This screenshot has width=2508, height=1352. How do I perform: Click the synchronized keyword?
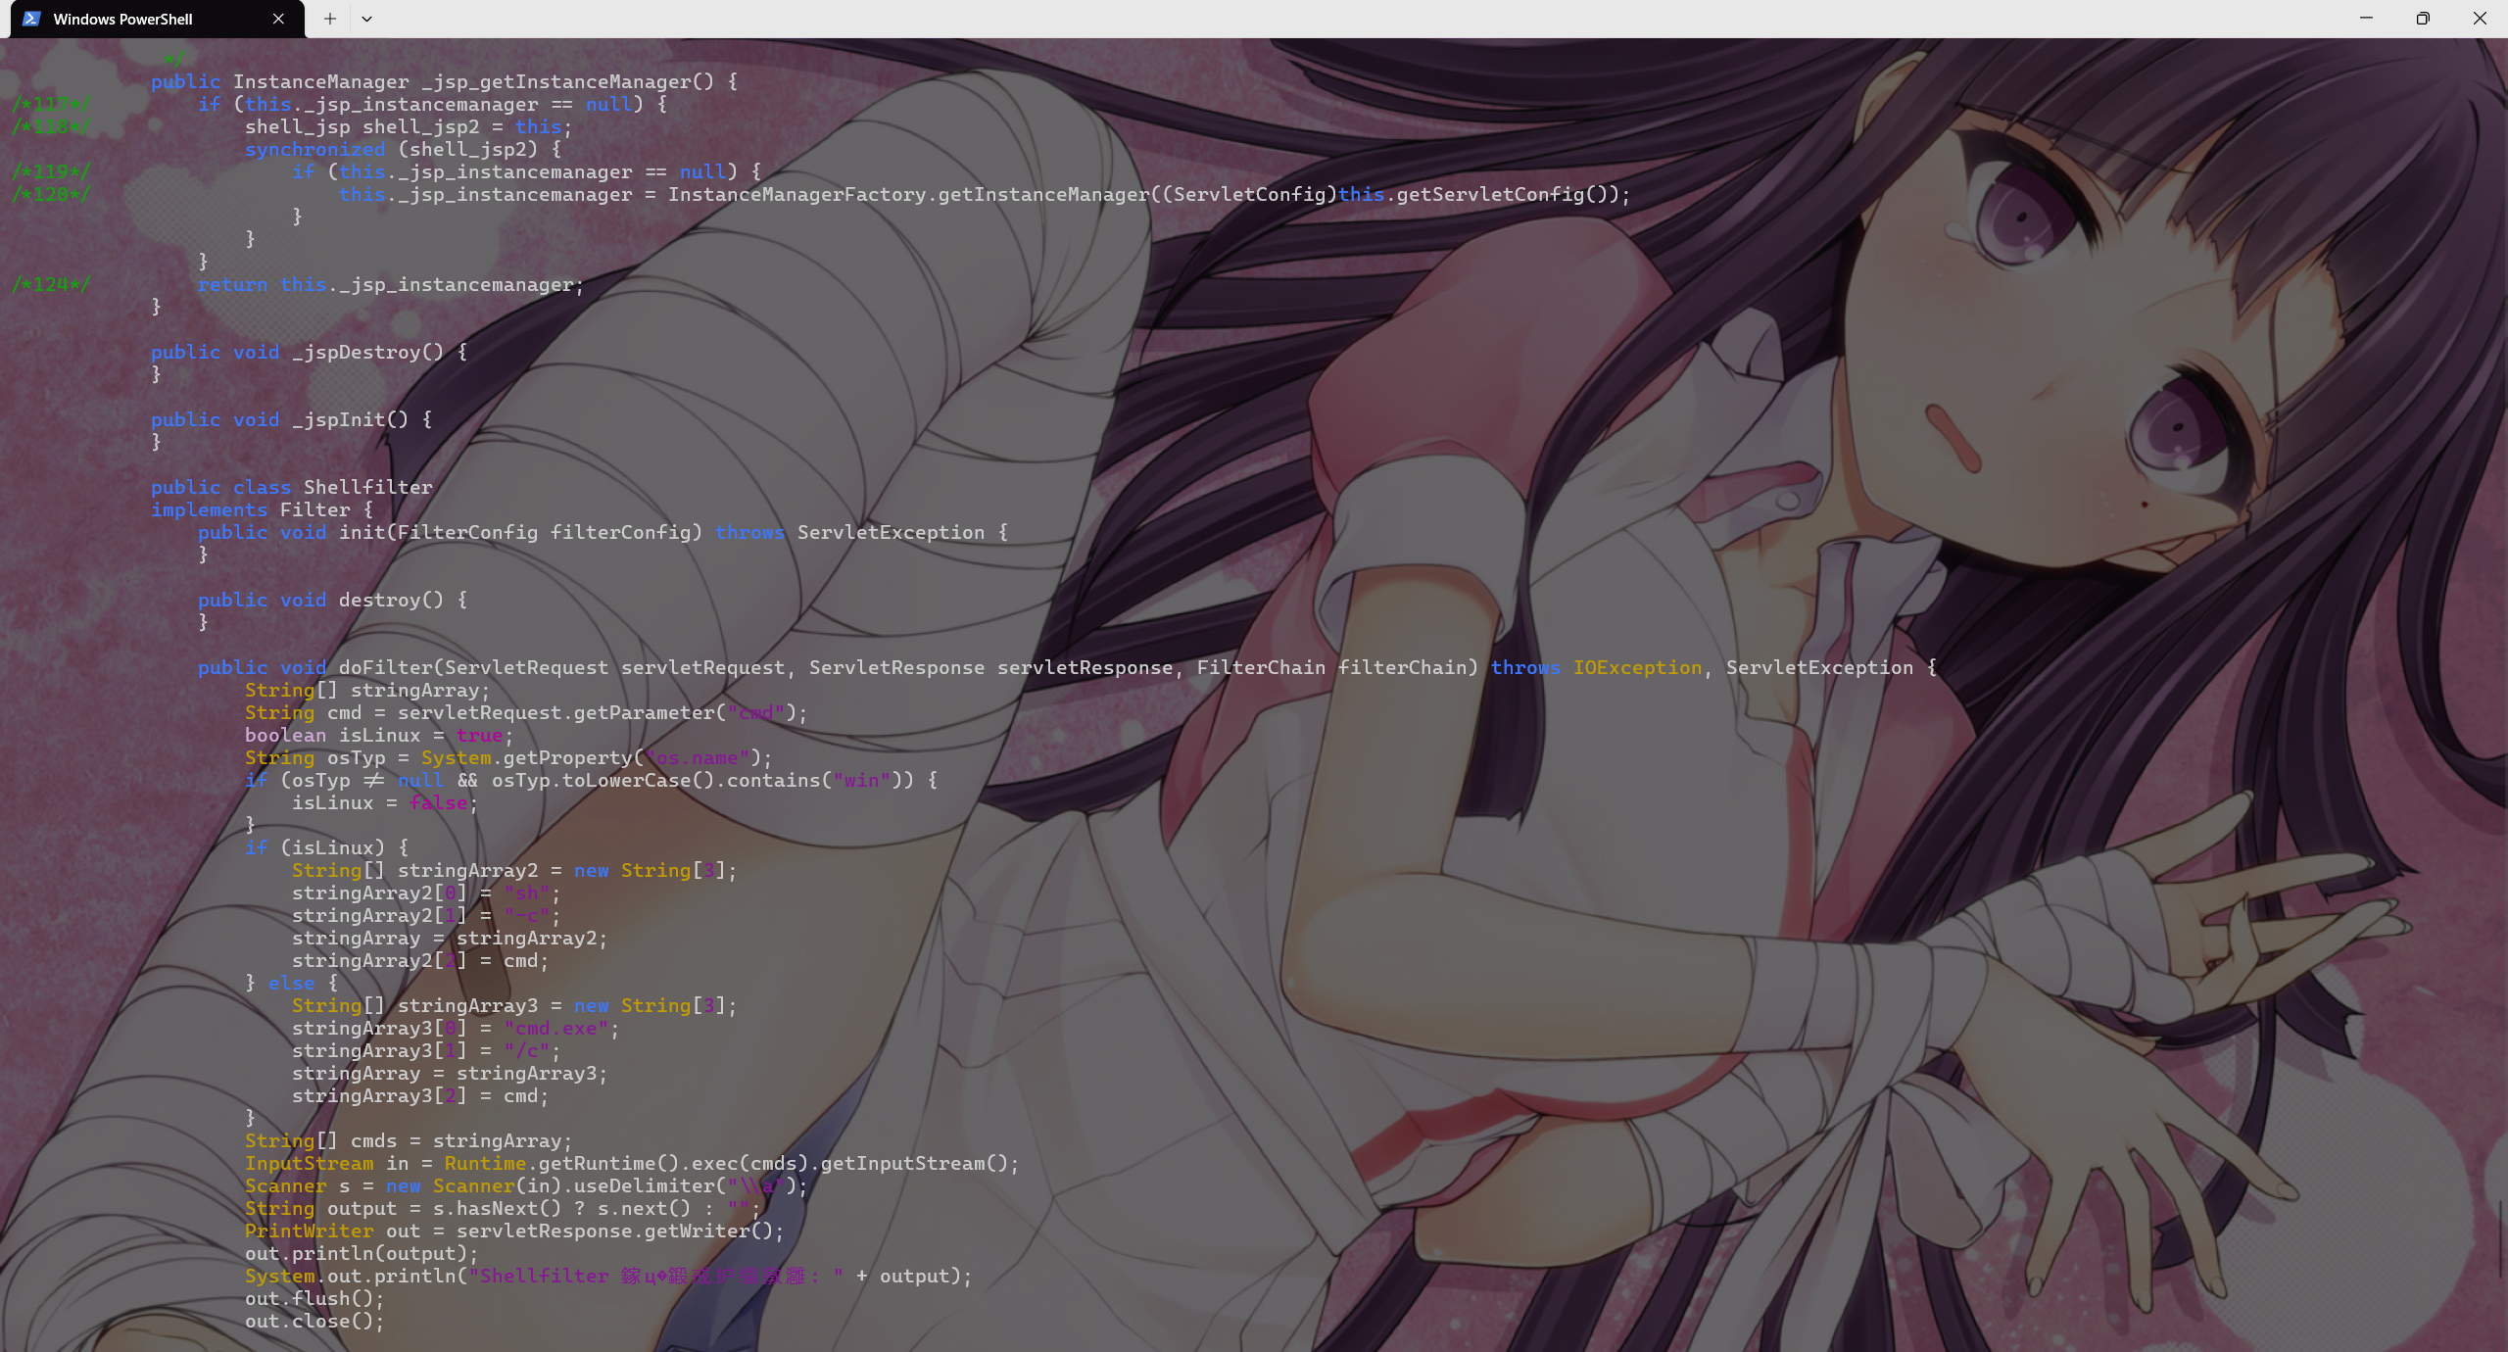(314, 150)
